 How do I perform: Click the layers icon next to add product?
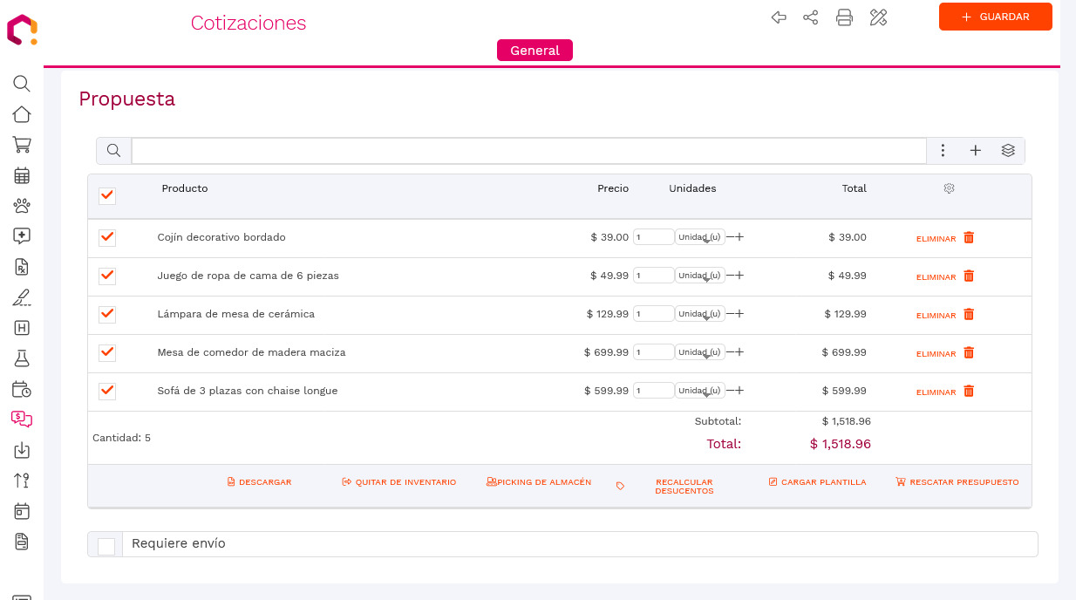[x=1008, y=150]
